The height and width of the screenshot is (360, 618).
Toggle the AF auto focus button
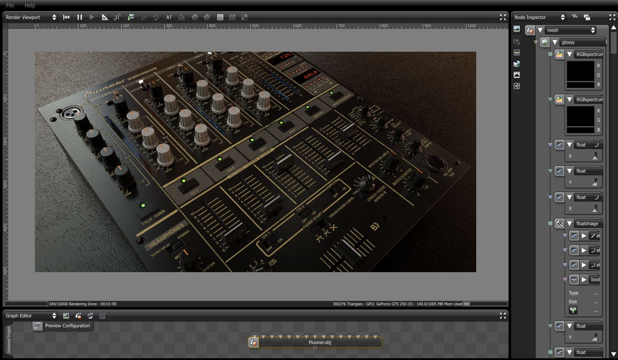(169, 17)
